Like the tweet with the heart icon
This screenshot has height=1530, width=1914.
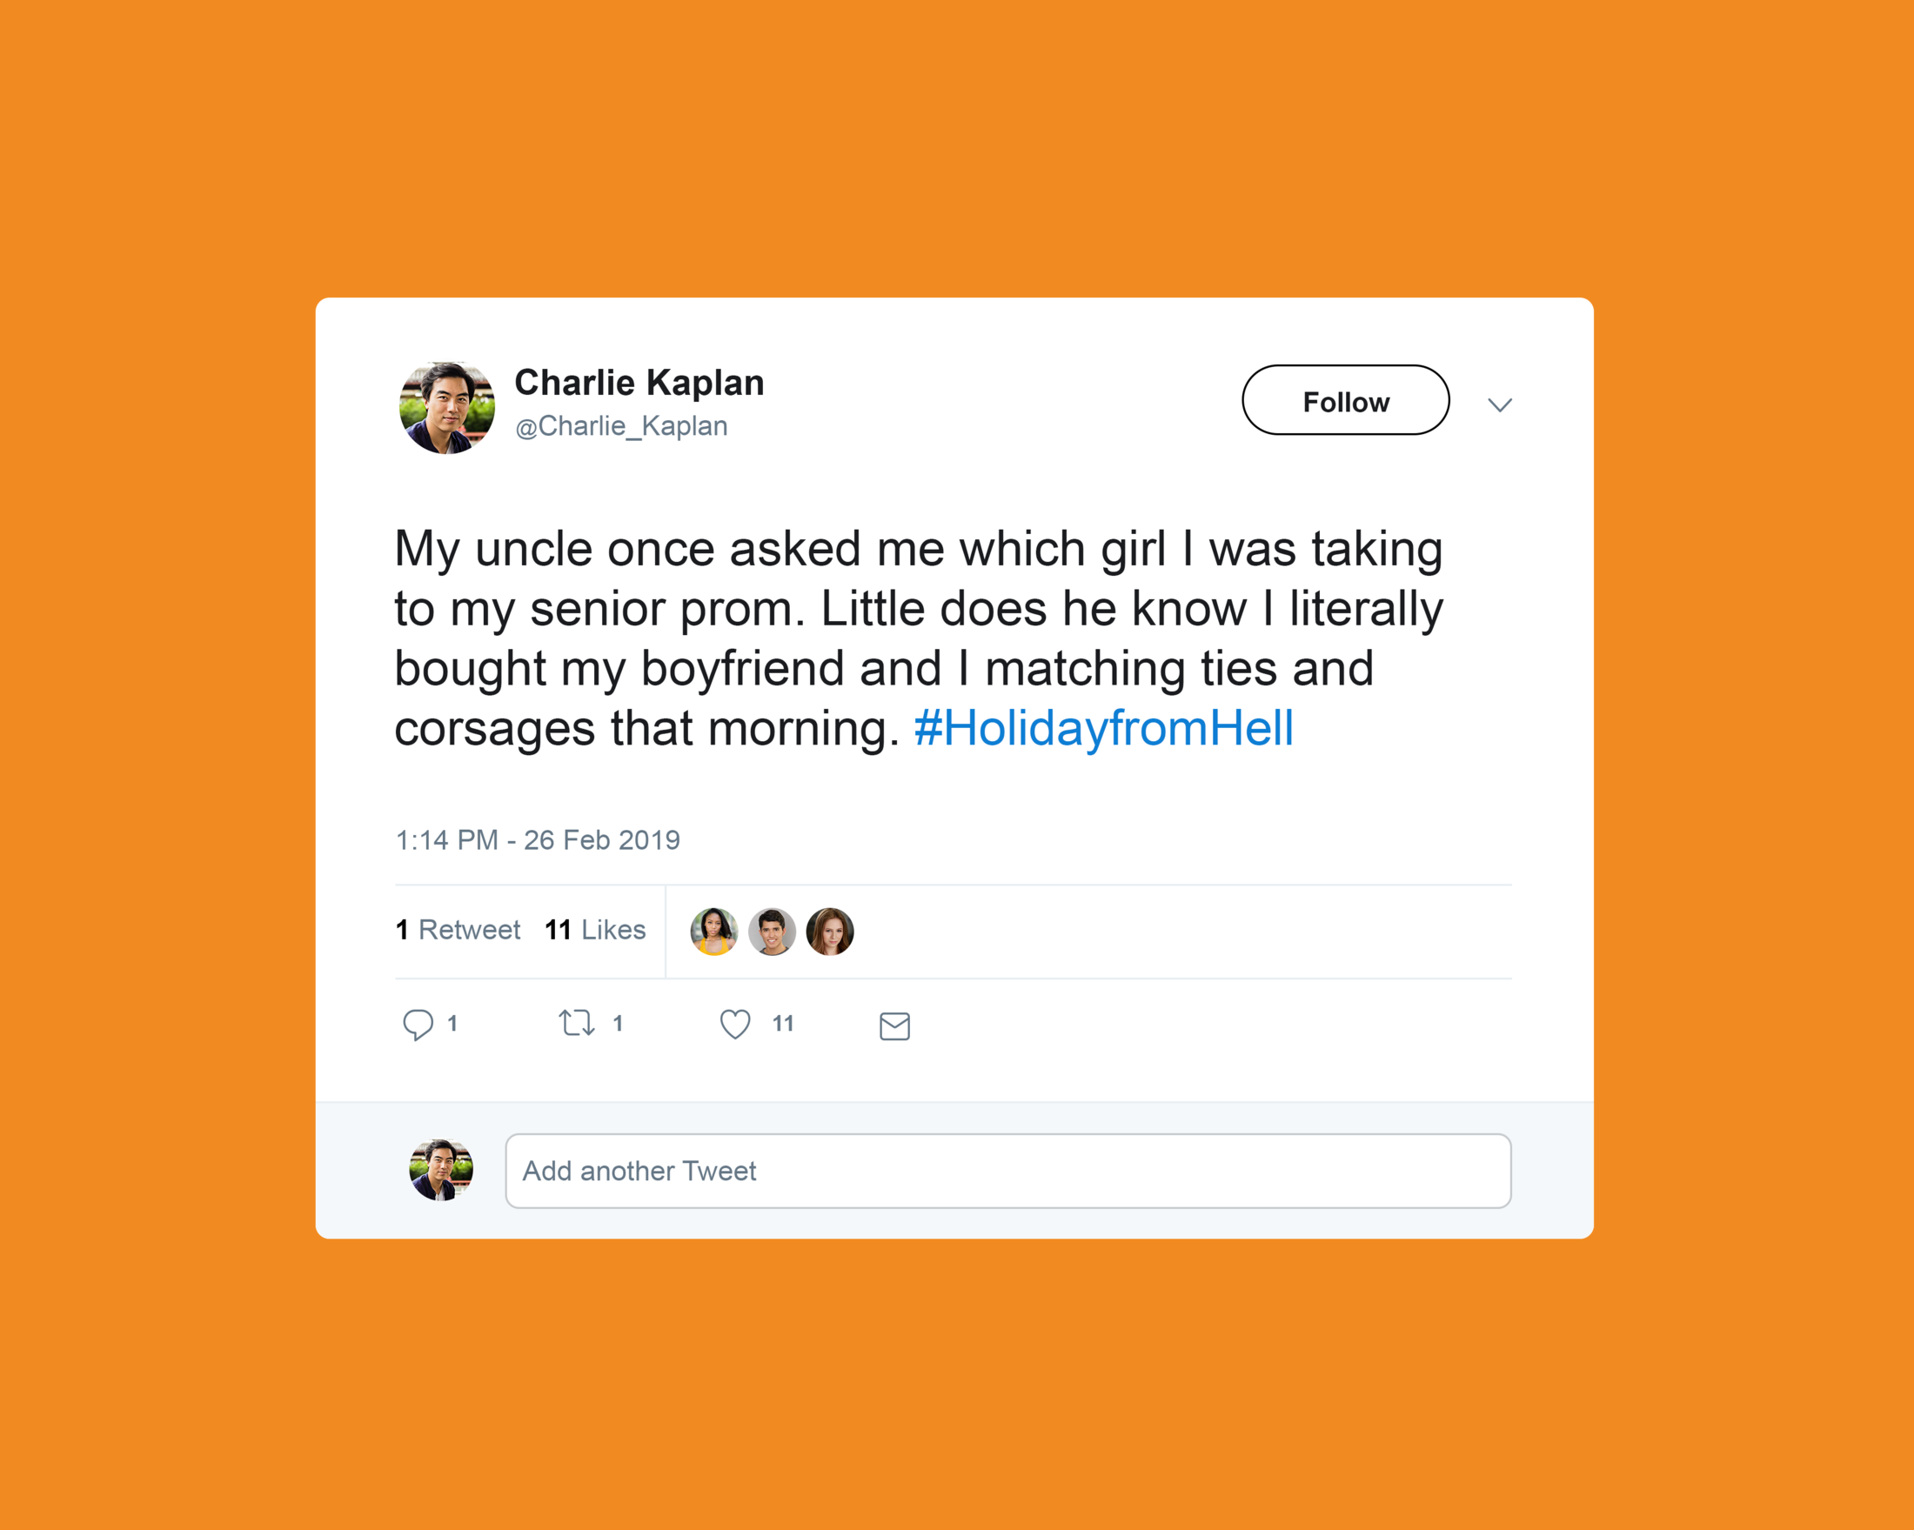pos(734,1024)
